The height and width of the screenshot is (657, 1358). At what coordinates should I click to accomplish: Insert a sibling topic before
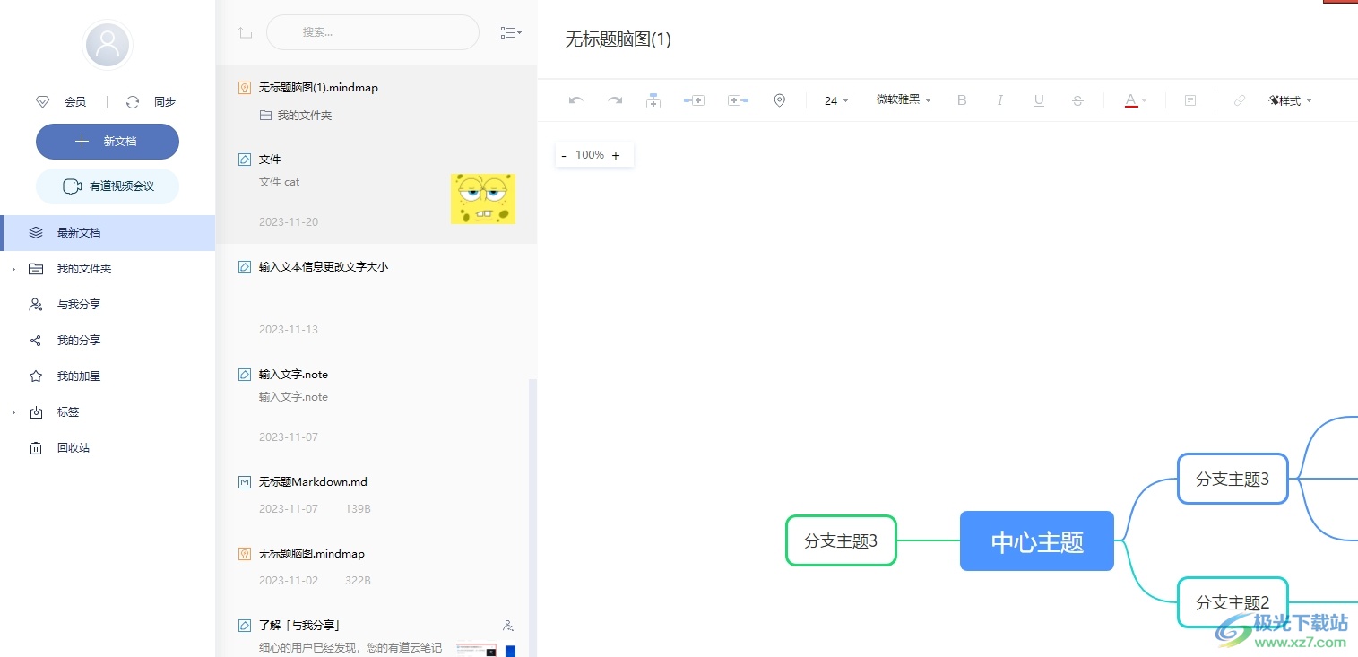pyautogui.click(x=738, y=100)
